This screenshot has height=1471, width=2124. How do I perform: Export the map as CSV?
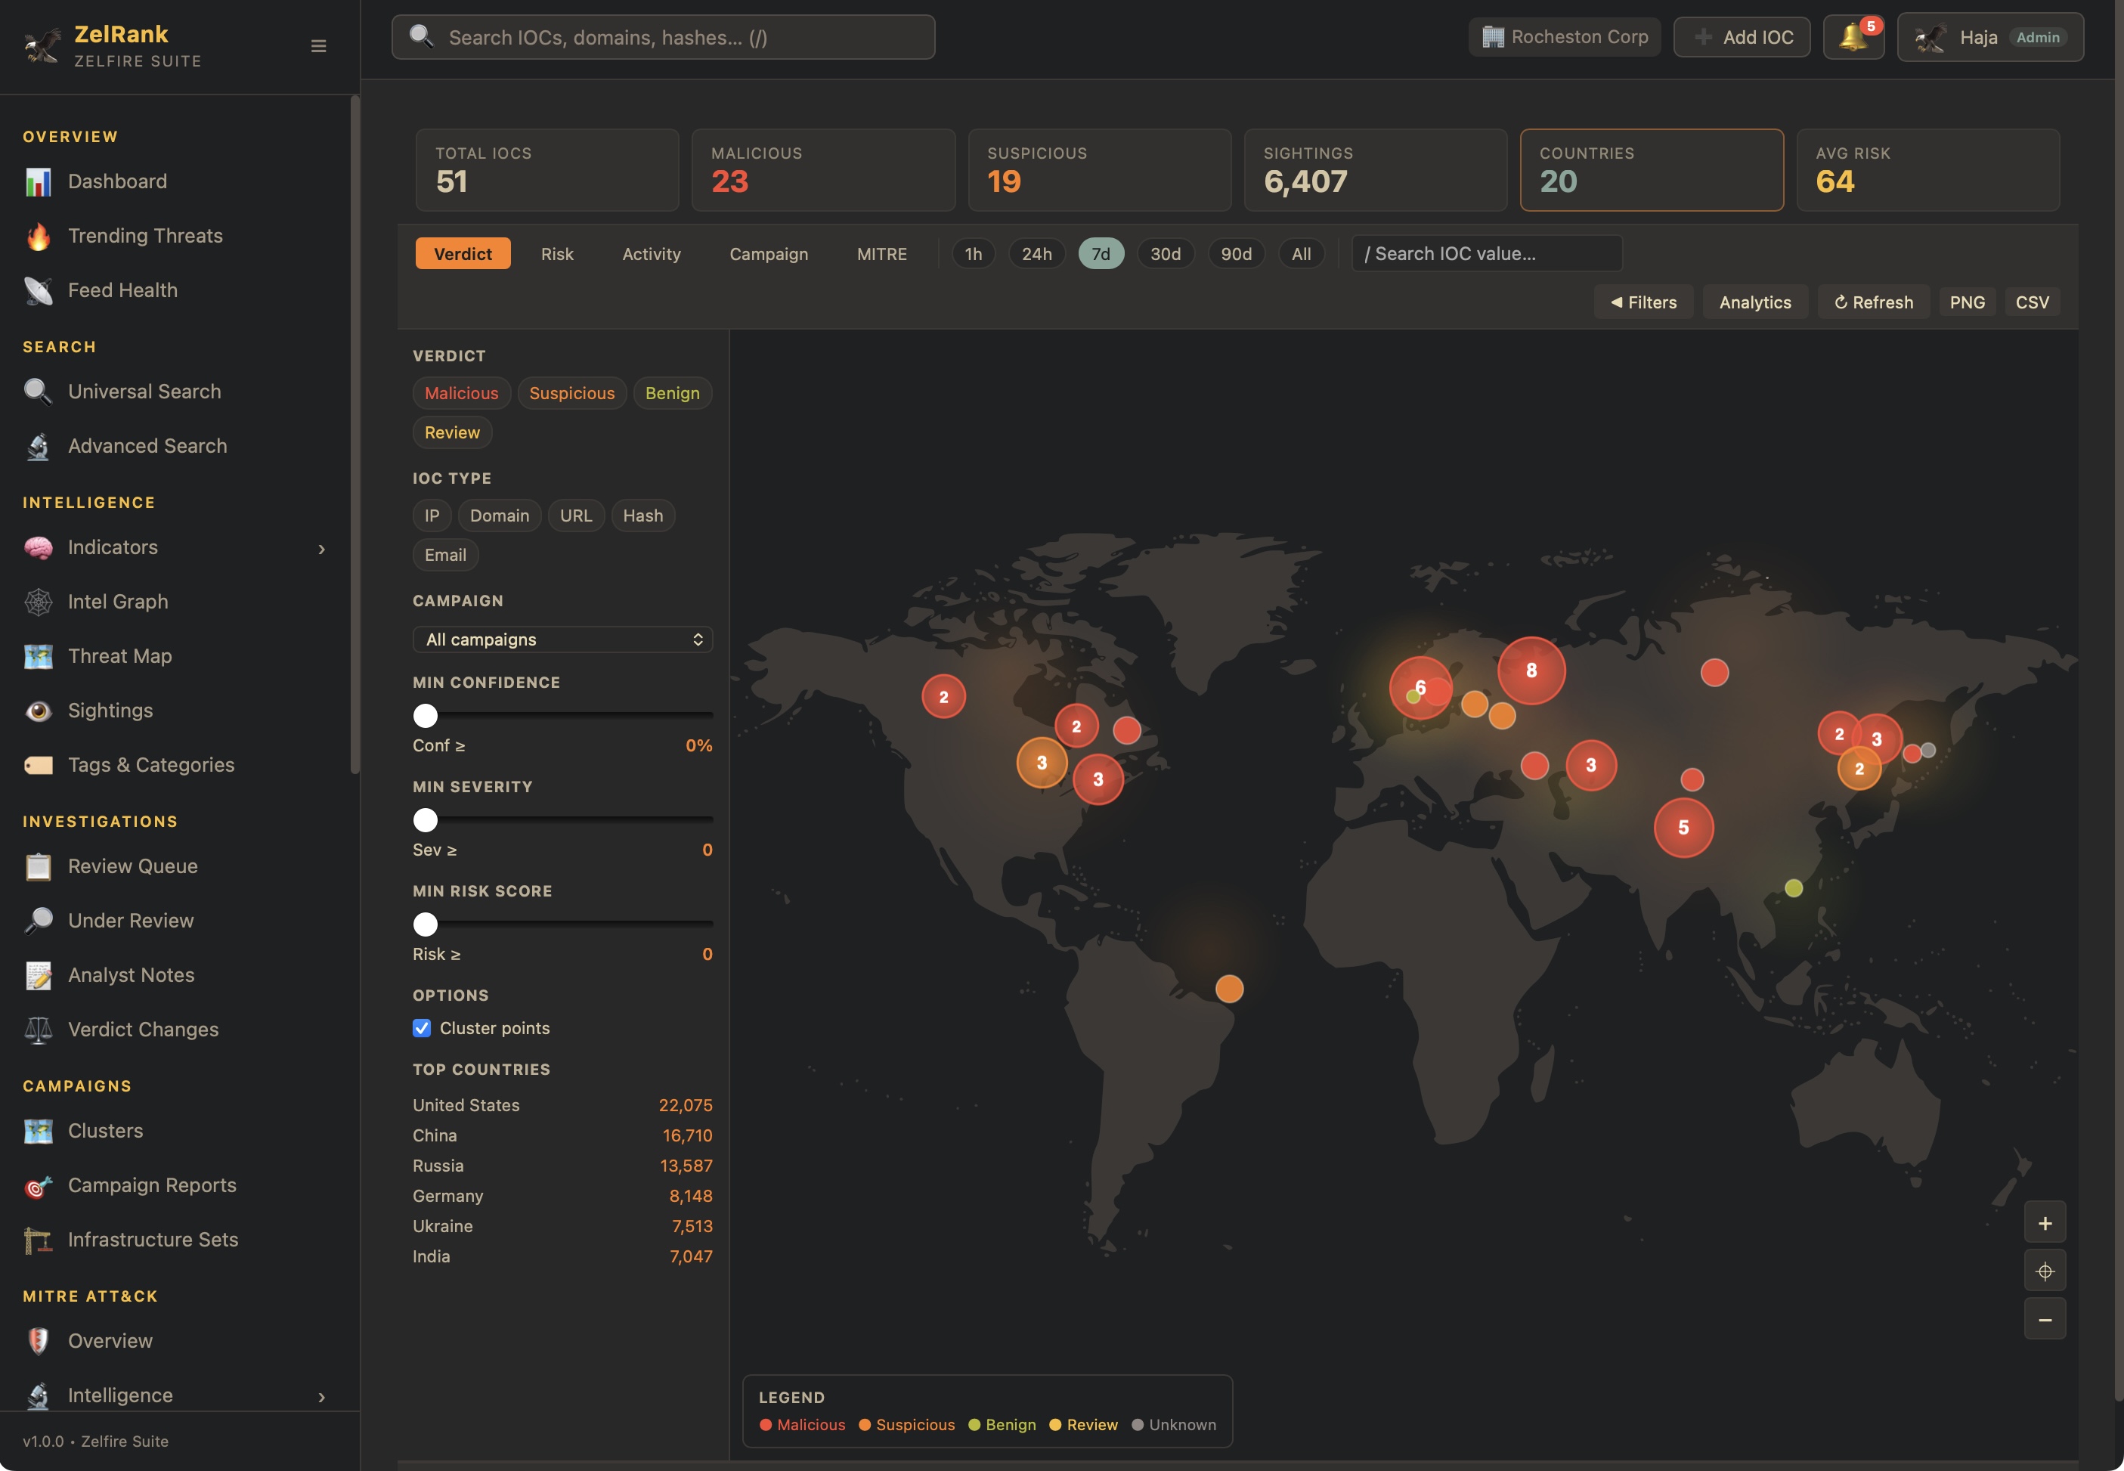click(2031, 302)
